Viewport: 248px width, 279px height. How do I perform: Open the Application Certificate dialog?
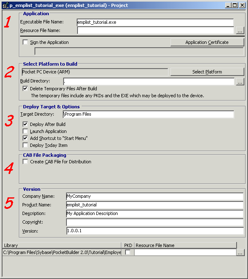click(207, 42)
